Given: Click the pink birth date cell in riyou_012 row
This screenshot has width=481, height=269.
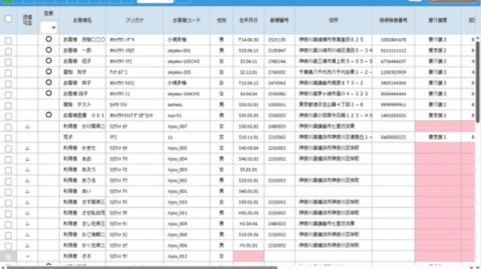Looking at the screenshot, I should tap(249, 256).
